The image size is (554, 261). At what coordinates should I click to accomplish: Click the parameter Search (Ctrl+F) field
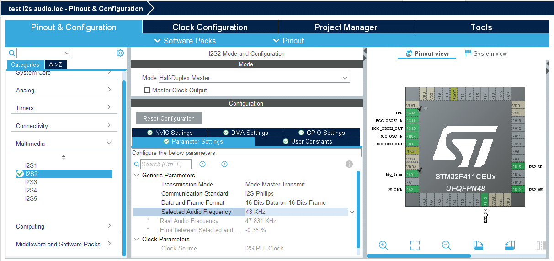[165, 164]
